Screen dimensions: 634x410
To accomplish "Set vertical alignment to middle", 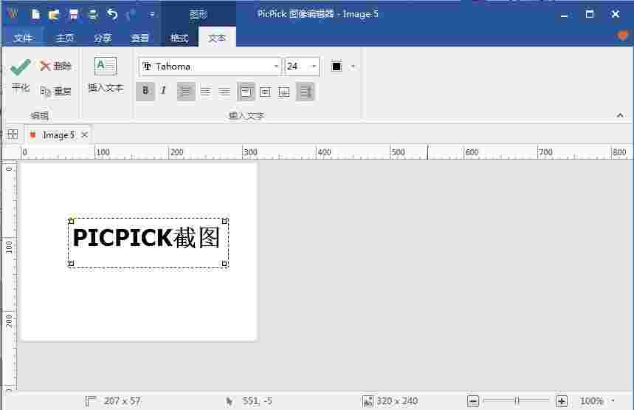I will point(265,92).
